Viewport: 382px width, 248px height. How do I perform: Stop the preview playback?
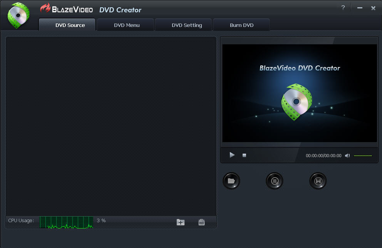coord(244,155)
